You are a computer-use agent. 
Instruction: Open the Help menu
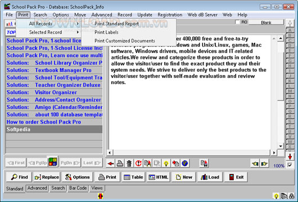(x=242, y=15)
